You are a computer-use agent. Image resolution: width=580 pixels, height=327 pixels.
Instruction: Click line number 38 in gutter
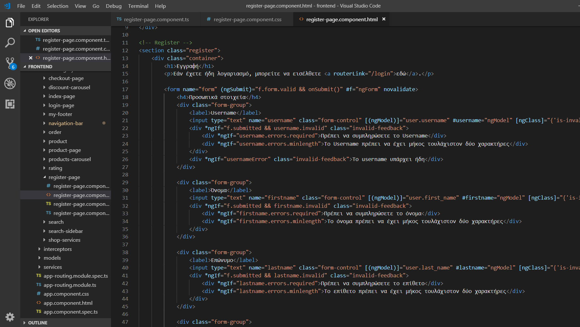[125, 252]
